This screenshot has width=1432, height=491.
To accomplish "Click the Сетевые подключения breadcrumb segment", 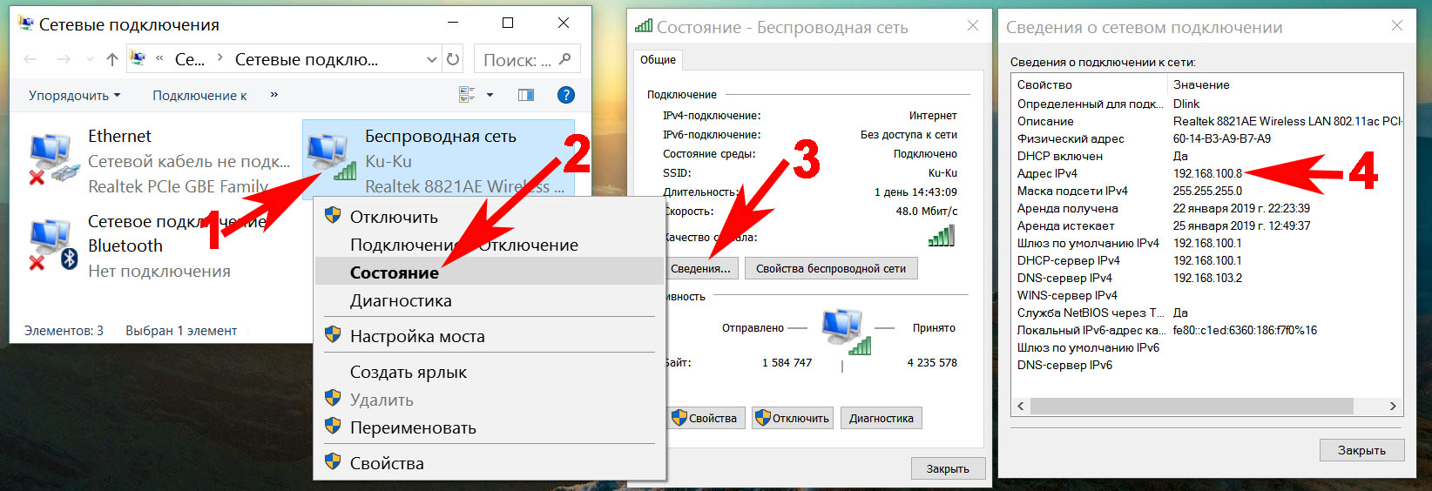I will coord(307,59).
